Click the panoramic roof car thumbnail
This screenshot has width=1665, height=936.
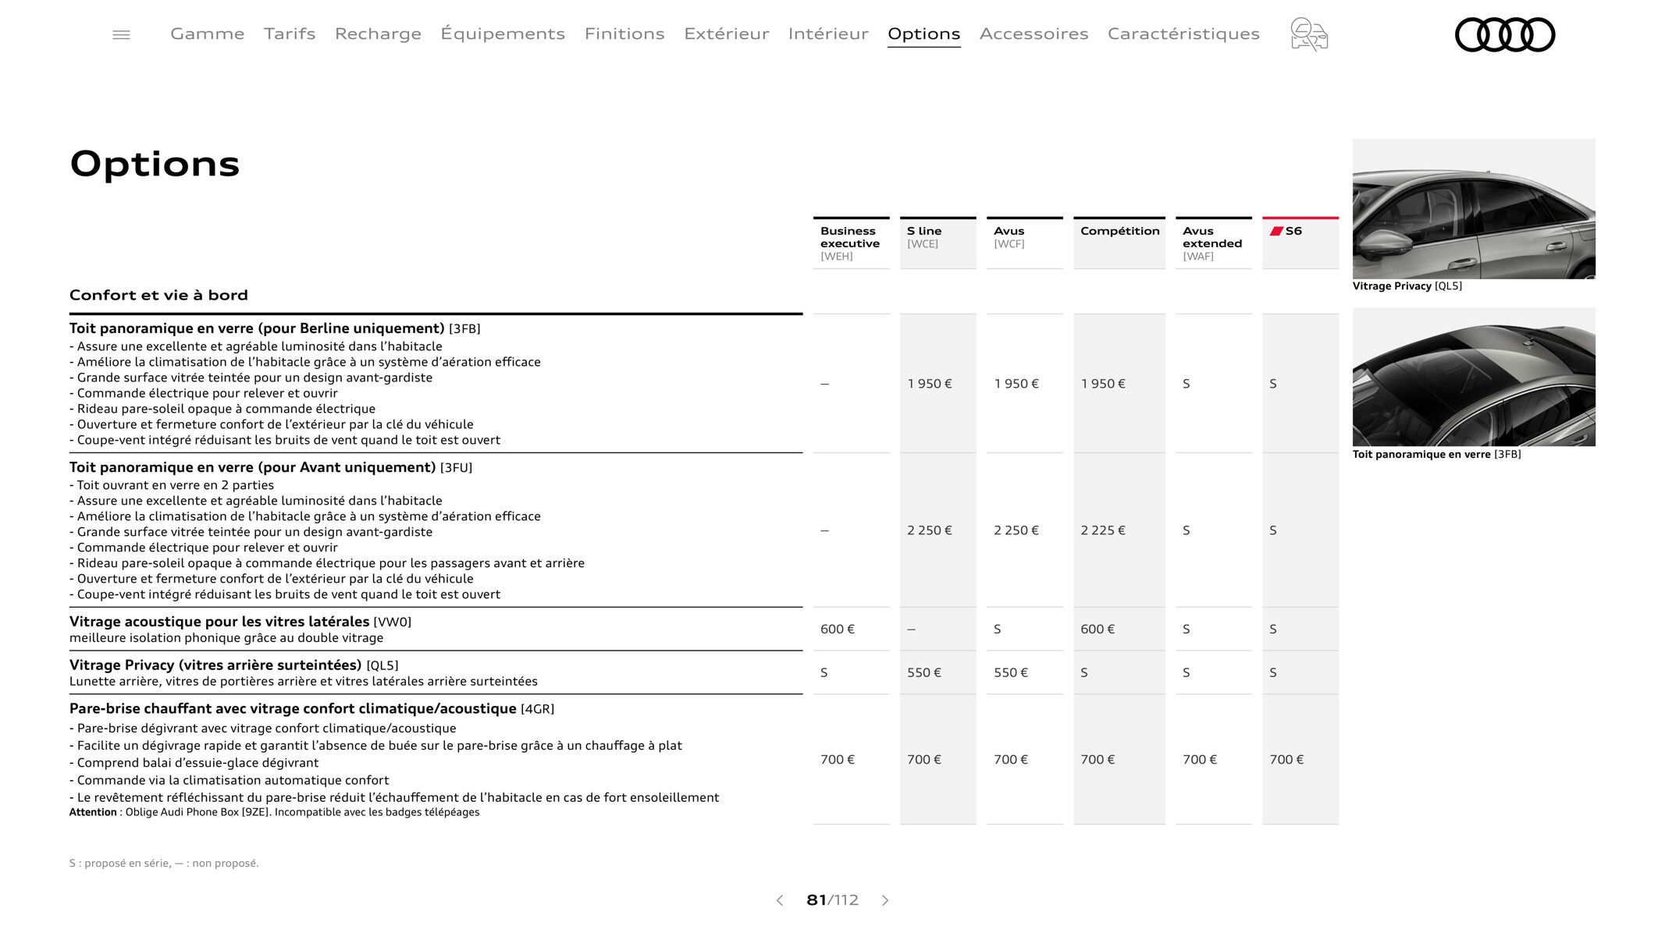tap(1474, 377)
